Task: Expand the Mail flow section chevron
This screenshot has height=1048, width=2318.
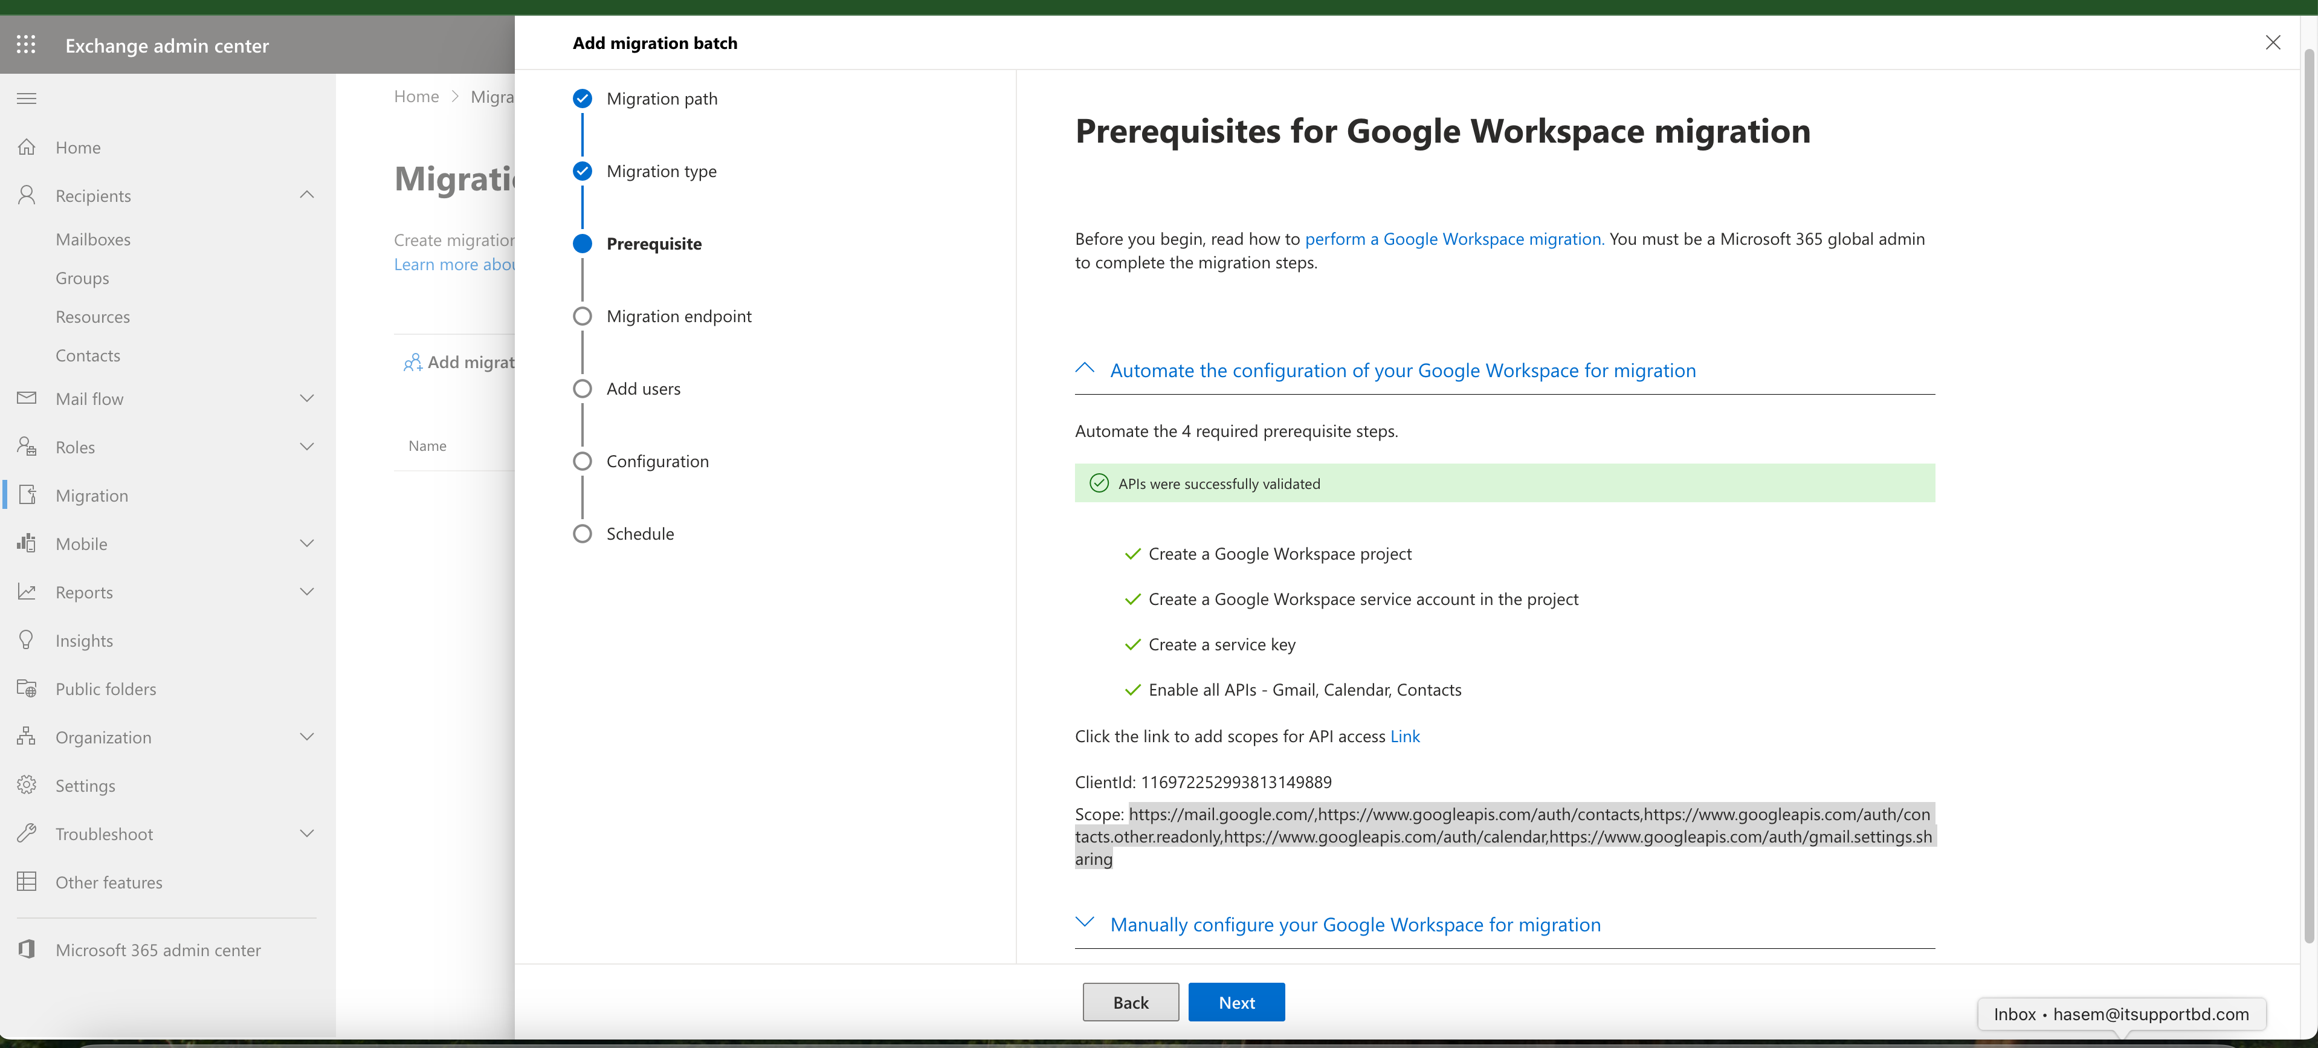Action: (307, 398)
